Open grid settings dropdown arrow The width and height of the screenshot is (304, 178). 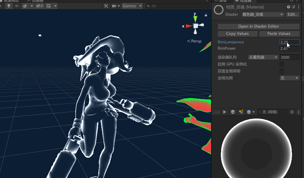[55, 6]
